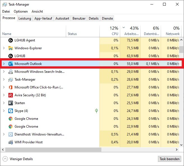
Task: Click the Chrome icon with 22,9 MB
Action: click(x=11, y=127)
